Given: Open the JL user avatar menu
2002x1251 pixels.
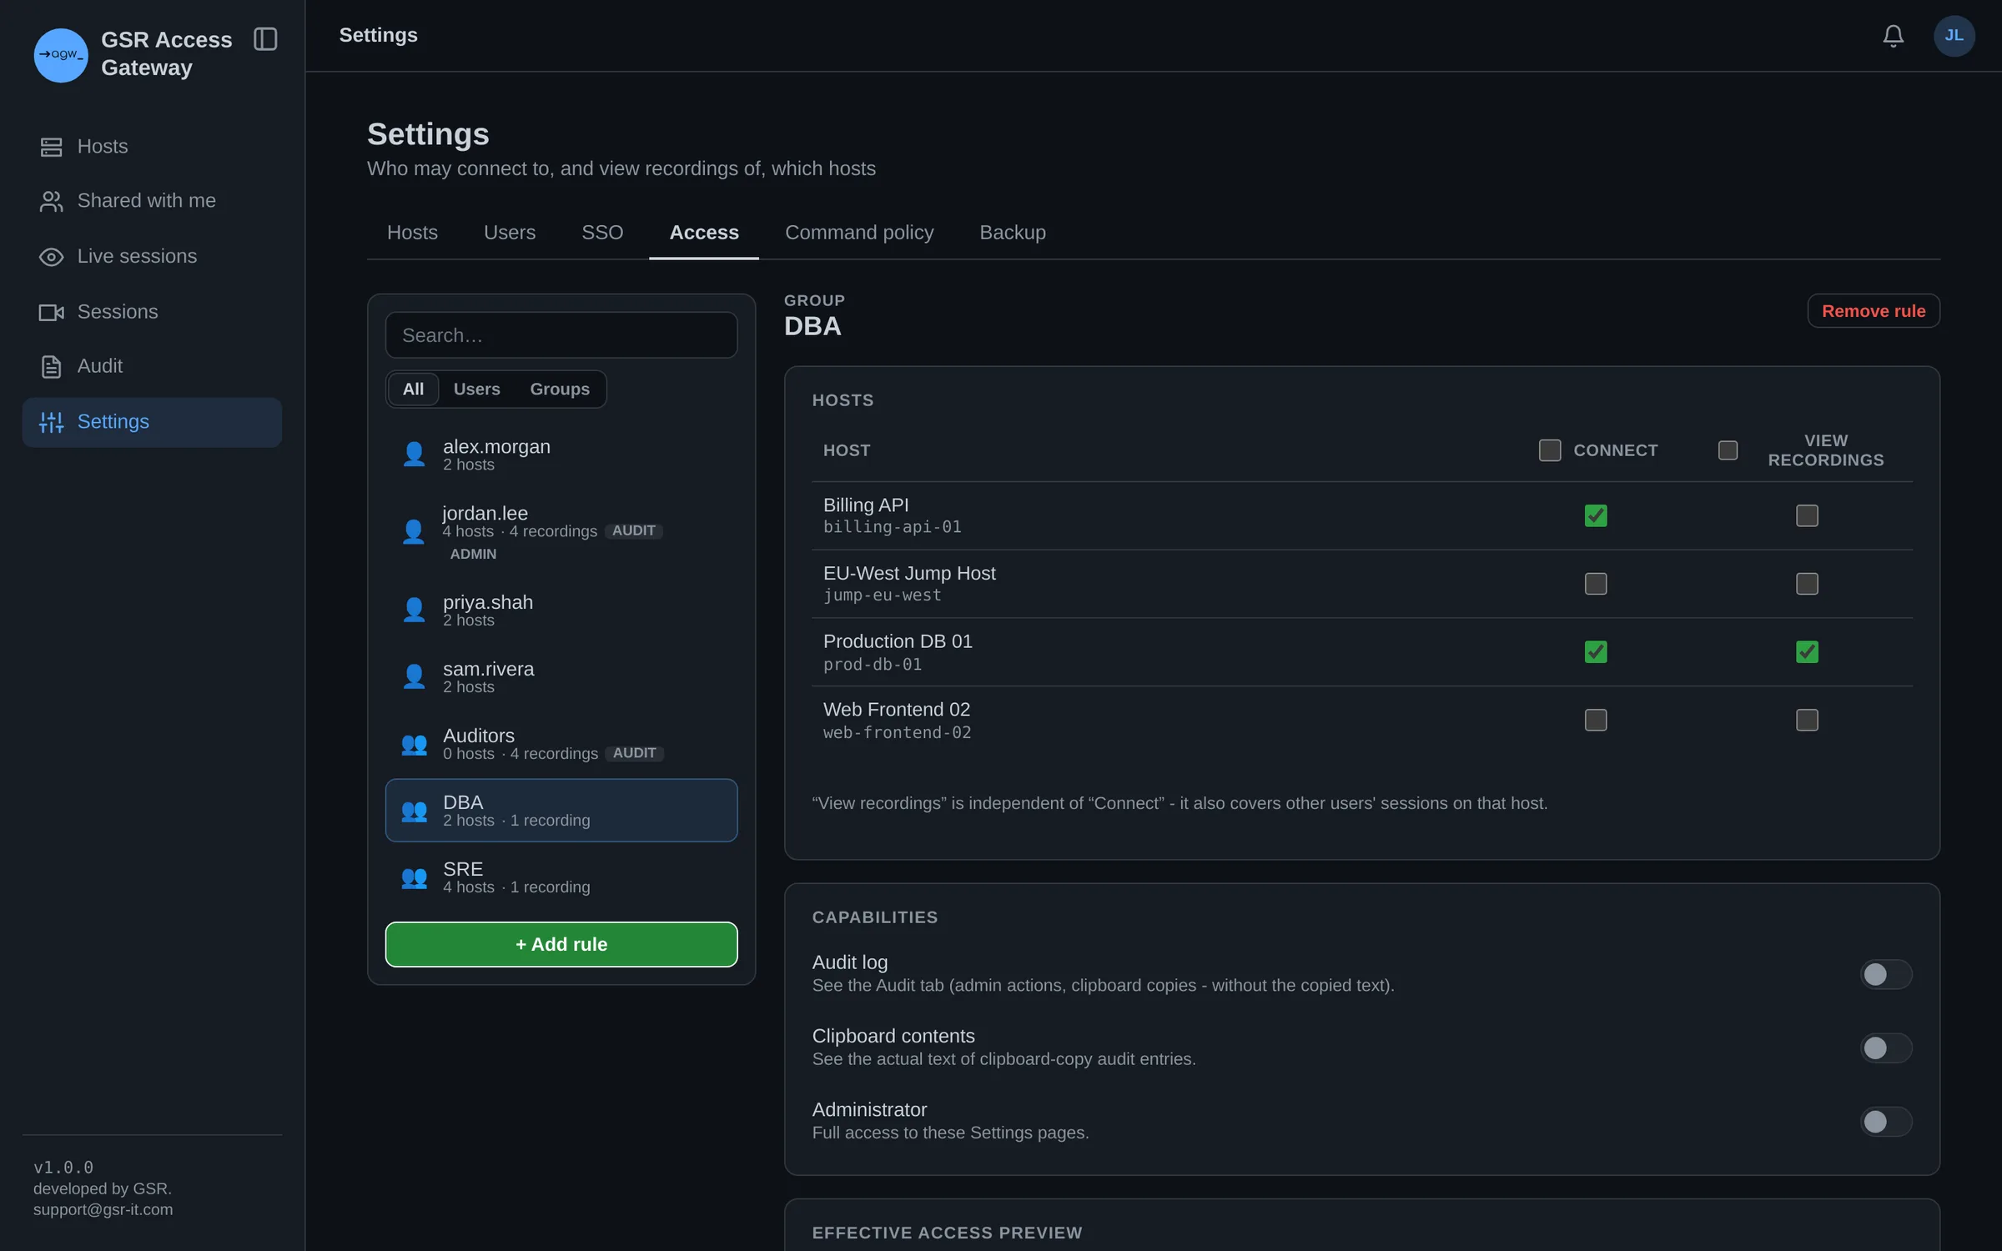Looking at the screenshot, I should point(1954,36).
